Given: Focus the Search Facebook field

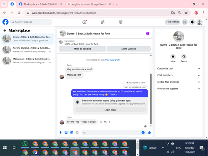Looking at the screenshot, I should pyautogui.click(x=31, y=22).
